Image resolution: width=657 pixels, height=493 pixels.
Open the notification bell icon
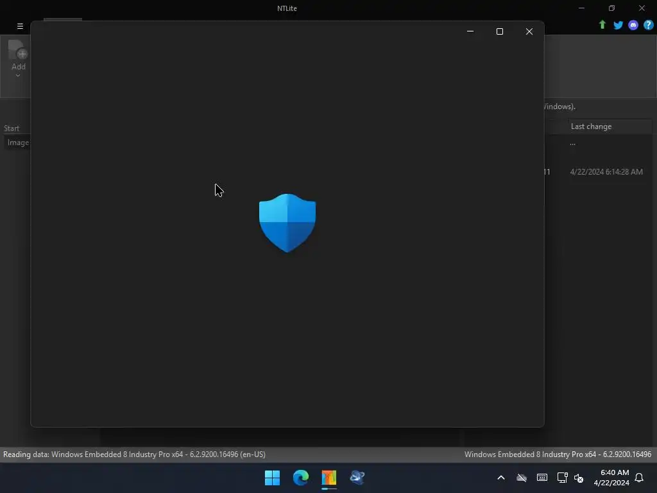pyautogui.click(x=639, y=478)
